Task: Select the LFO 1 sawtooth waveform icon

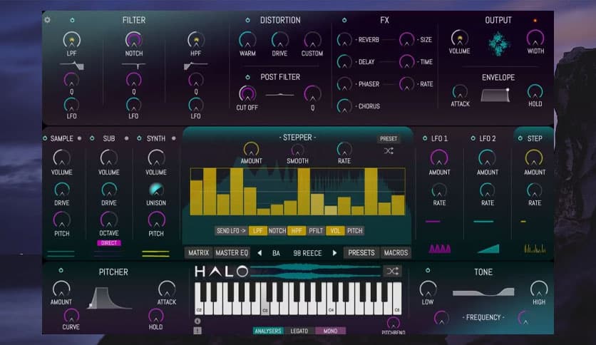Action: [x=439, y=249]
